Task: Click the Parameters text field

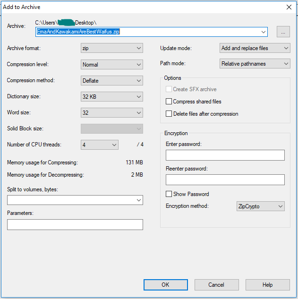Action: point(75,224)
